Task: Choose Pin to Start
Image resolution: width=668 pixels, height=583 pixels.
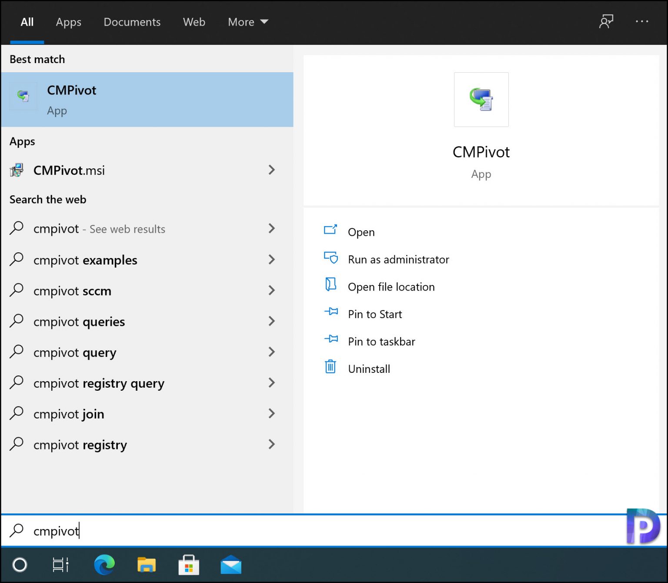Action: point(375,314)
